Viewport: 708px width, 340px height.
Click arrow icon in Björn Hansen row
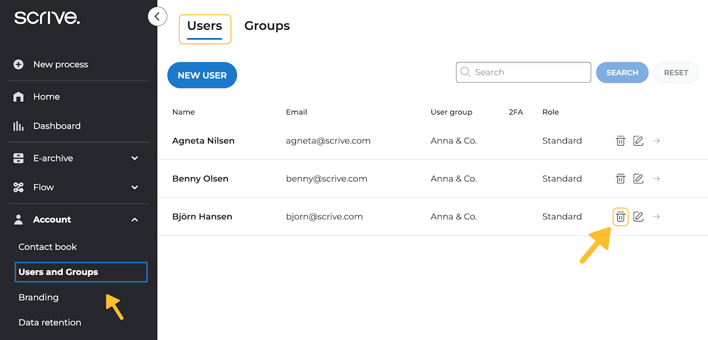click(656, 217)
